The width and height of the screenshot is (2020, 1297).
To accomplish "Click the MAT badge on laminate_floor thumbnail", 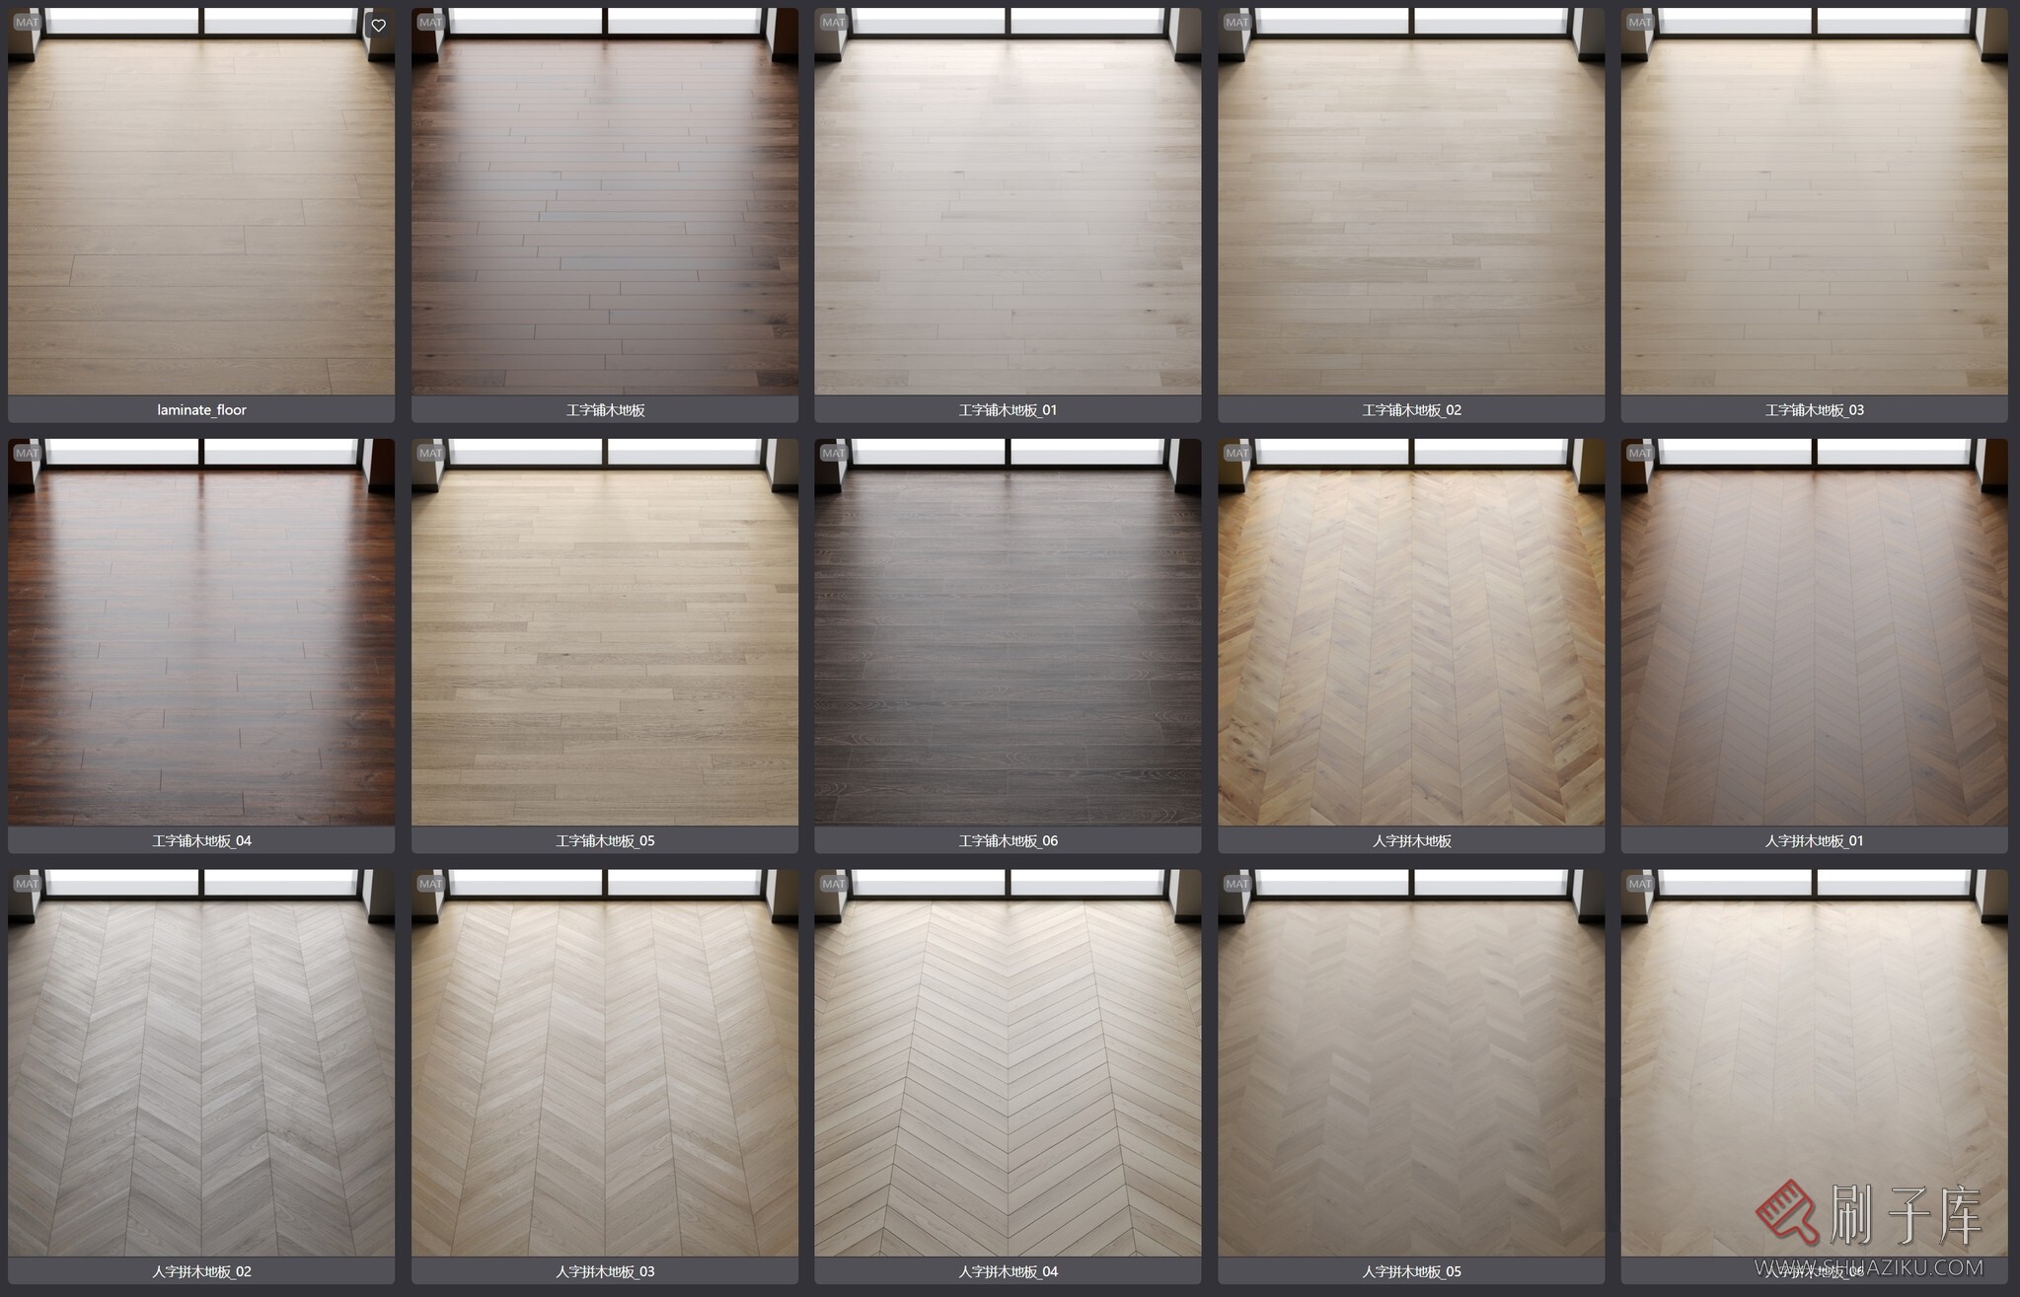I will [27, 22].
